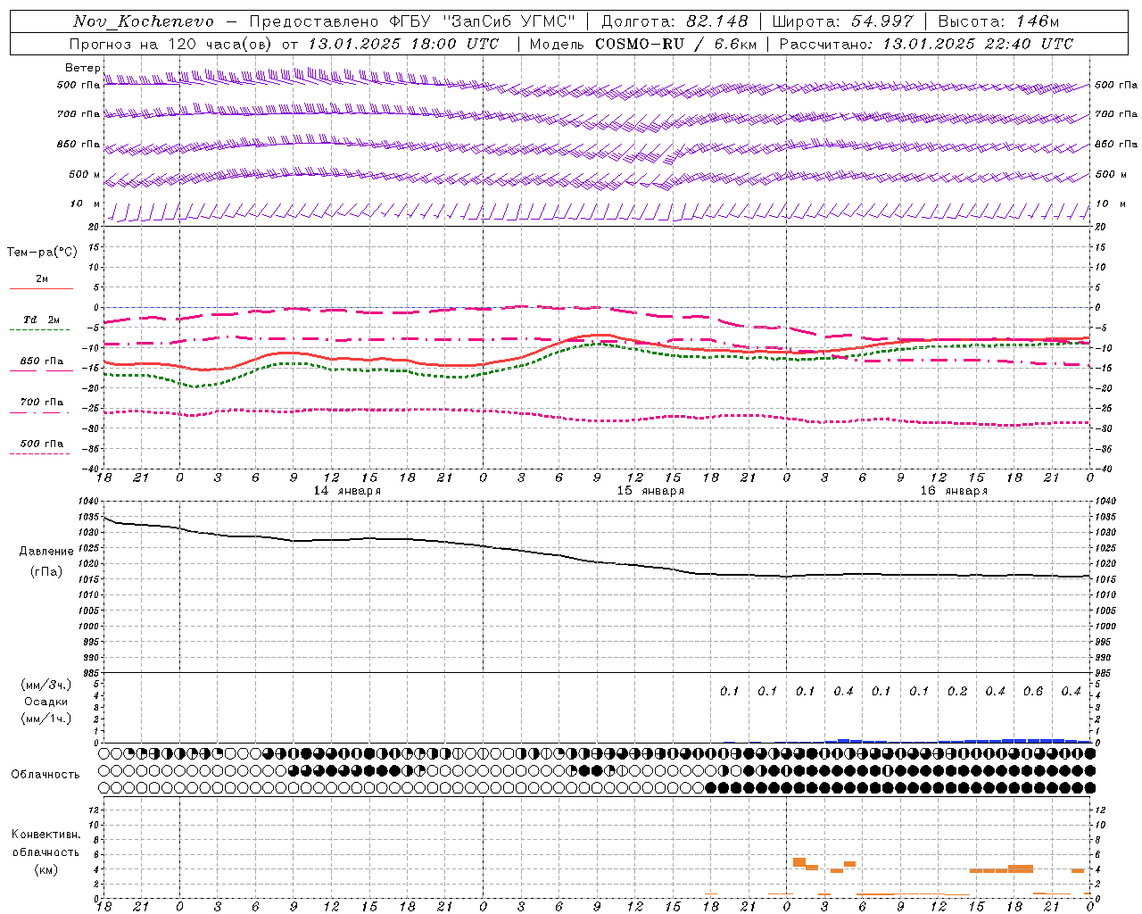Image resolution: width=1142 pixels, height=914 pixels.
Task: Select the 0.2 precipitation amount value
Action: coord(957,692)
